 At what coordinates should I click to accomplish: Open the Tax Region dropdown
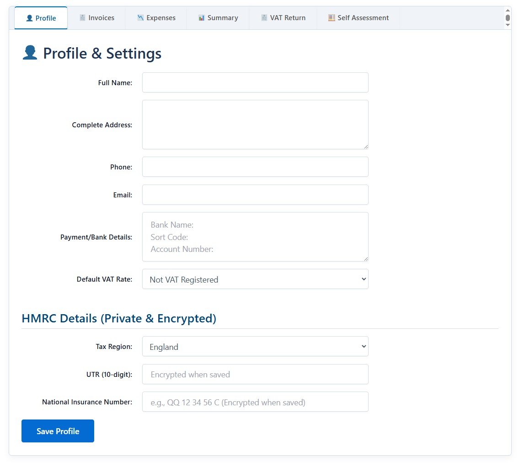(255, 346)
